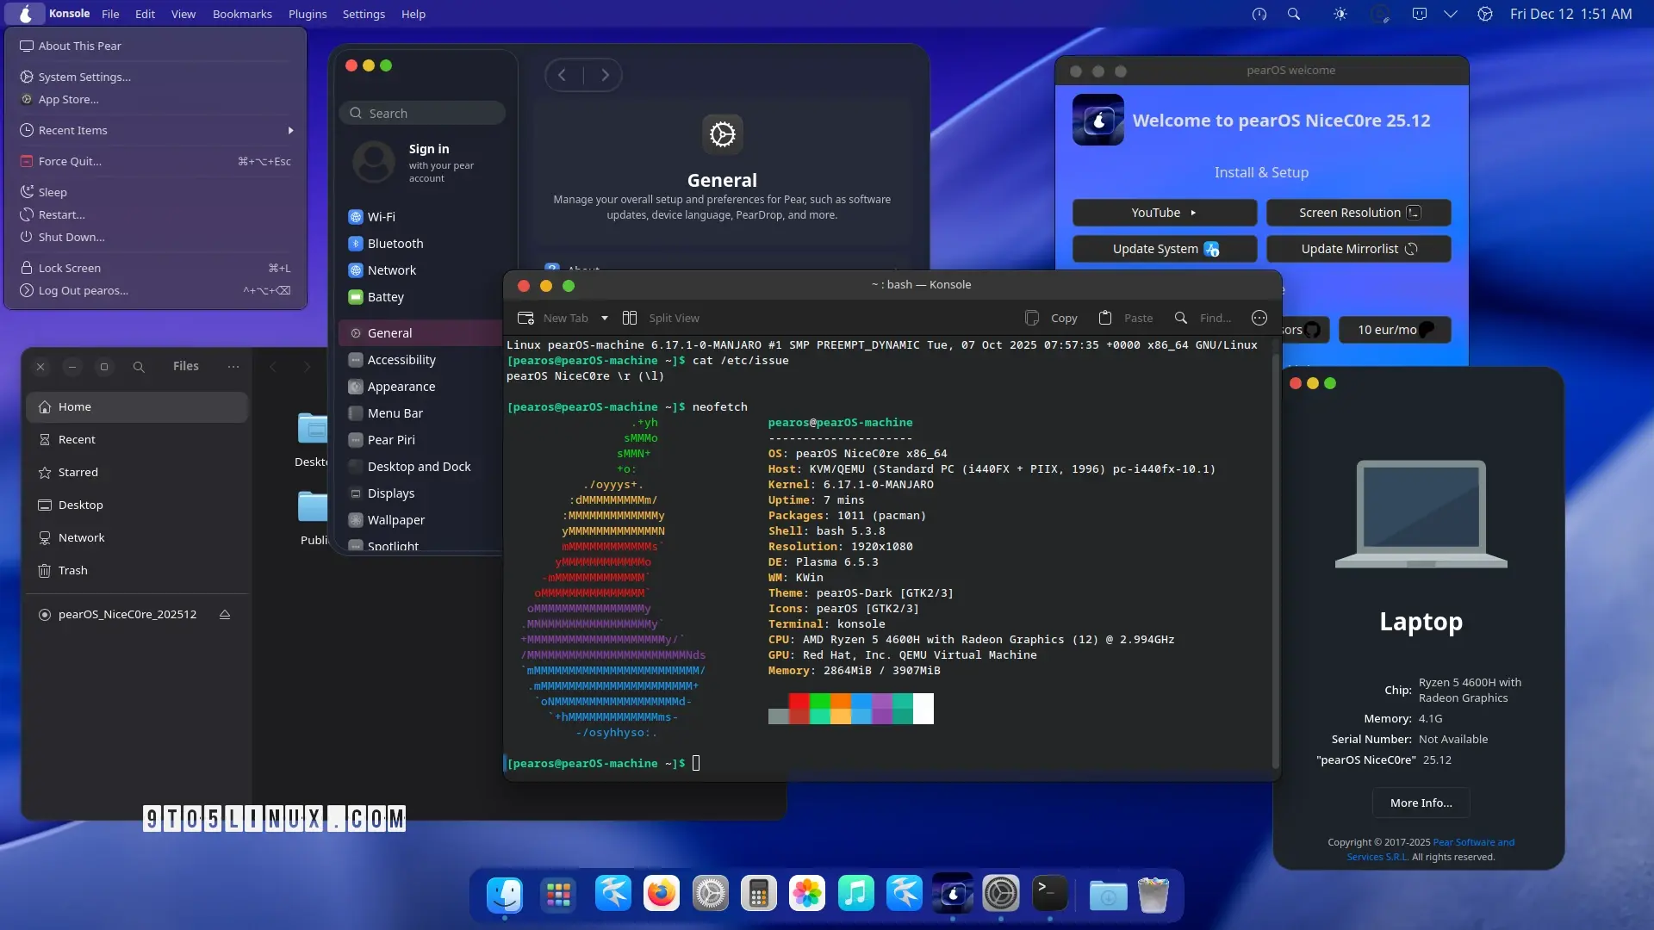Open the three-dot options menu in Konsole

point(1259,318)
